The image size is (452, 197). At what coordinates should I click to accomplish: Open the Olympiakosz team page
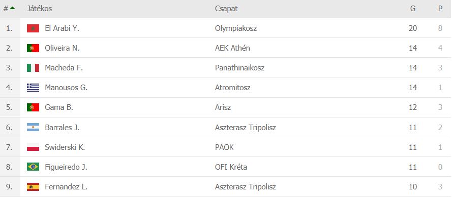click(x=236, y=28)
